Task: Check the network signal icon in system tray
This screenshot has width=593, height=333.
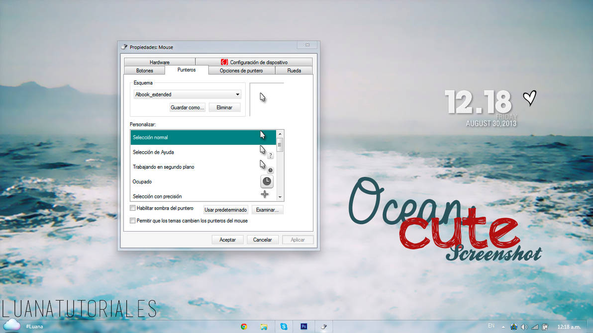Action: [534, 327]
